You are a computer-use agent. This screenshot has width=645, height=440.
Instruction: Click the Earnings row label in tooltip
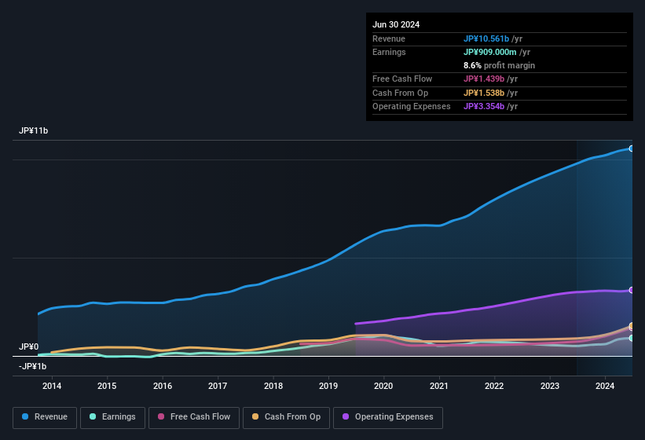[x=389, y=52]
